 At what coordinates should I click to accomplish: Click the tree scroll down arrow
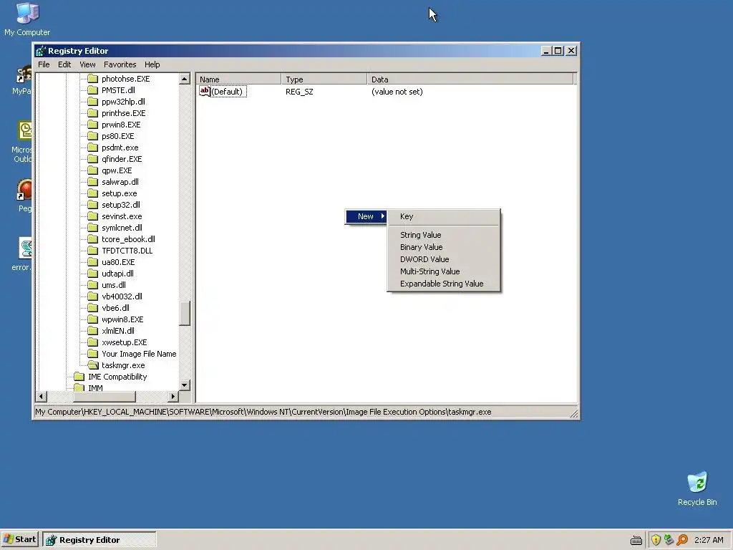185,385
